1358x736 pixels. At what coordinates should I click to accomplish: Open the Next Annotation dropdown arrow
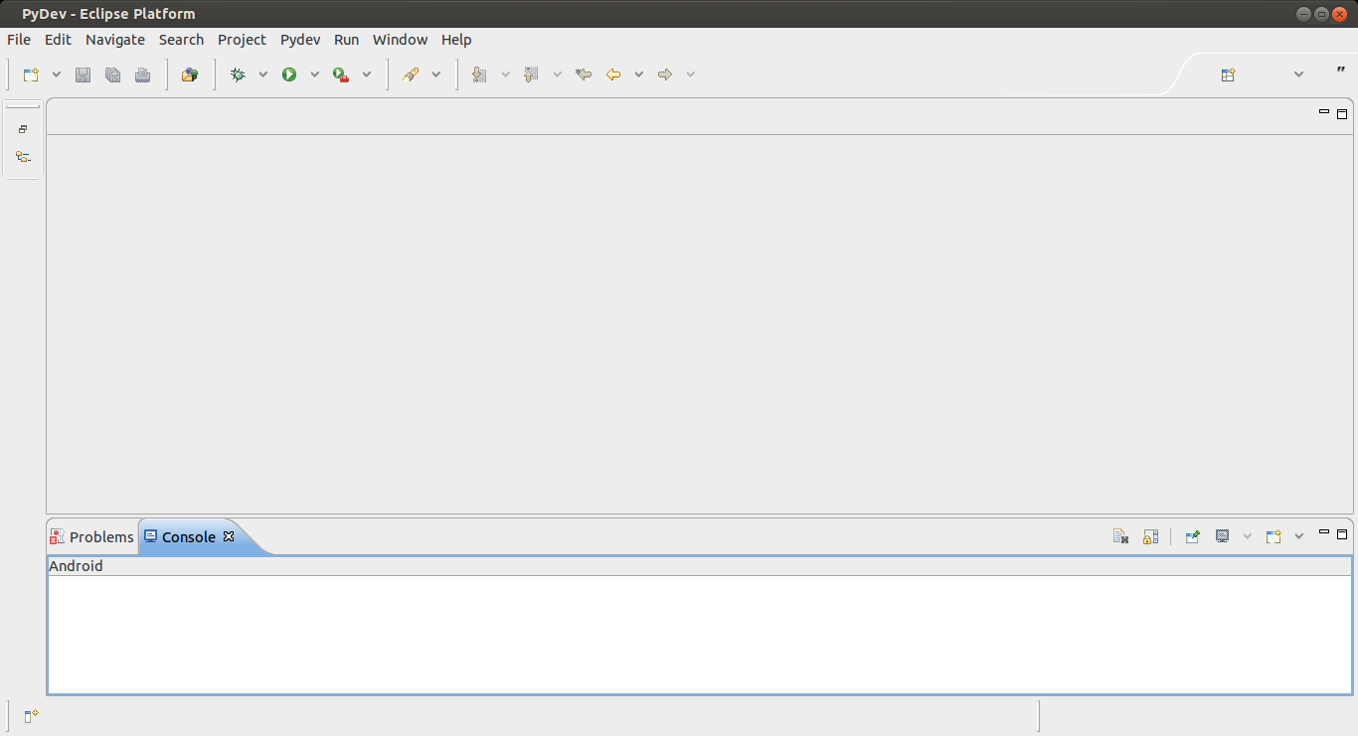tap(505, 74)
